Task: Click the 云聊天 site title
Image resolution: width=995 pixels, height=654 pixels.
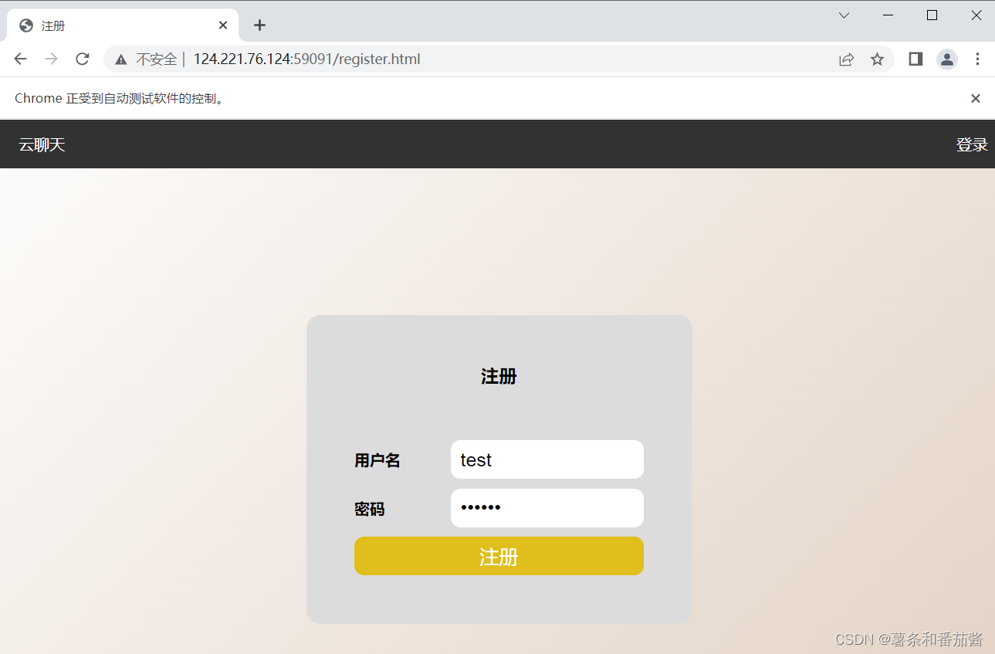Action: (x=42, y=144)
